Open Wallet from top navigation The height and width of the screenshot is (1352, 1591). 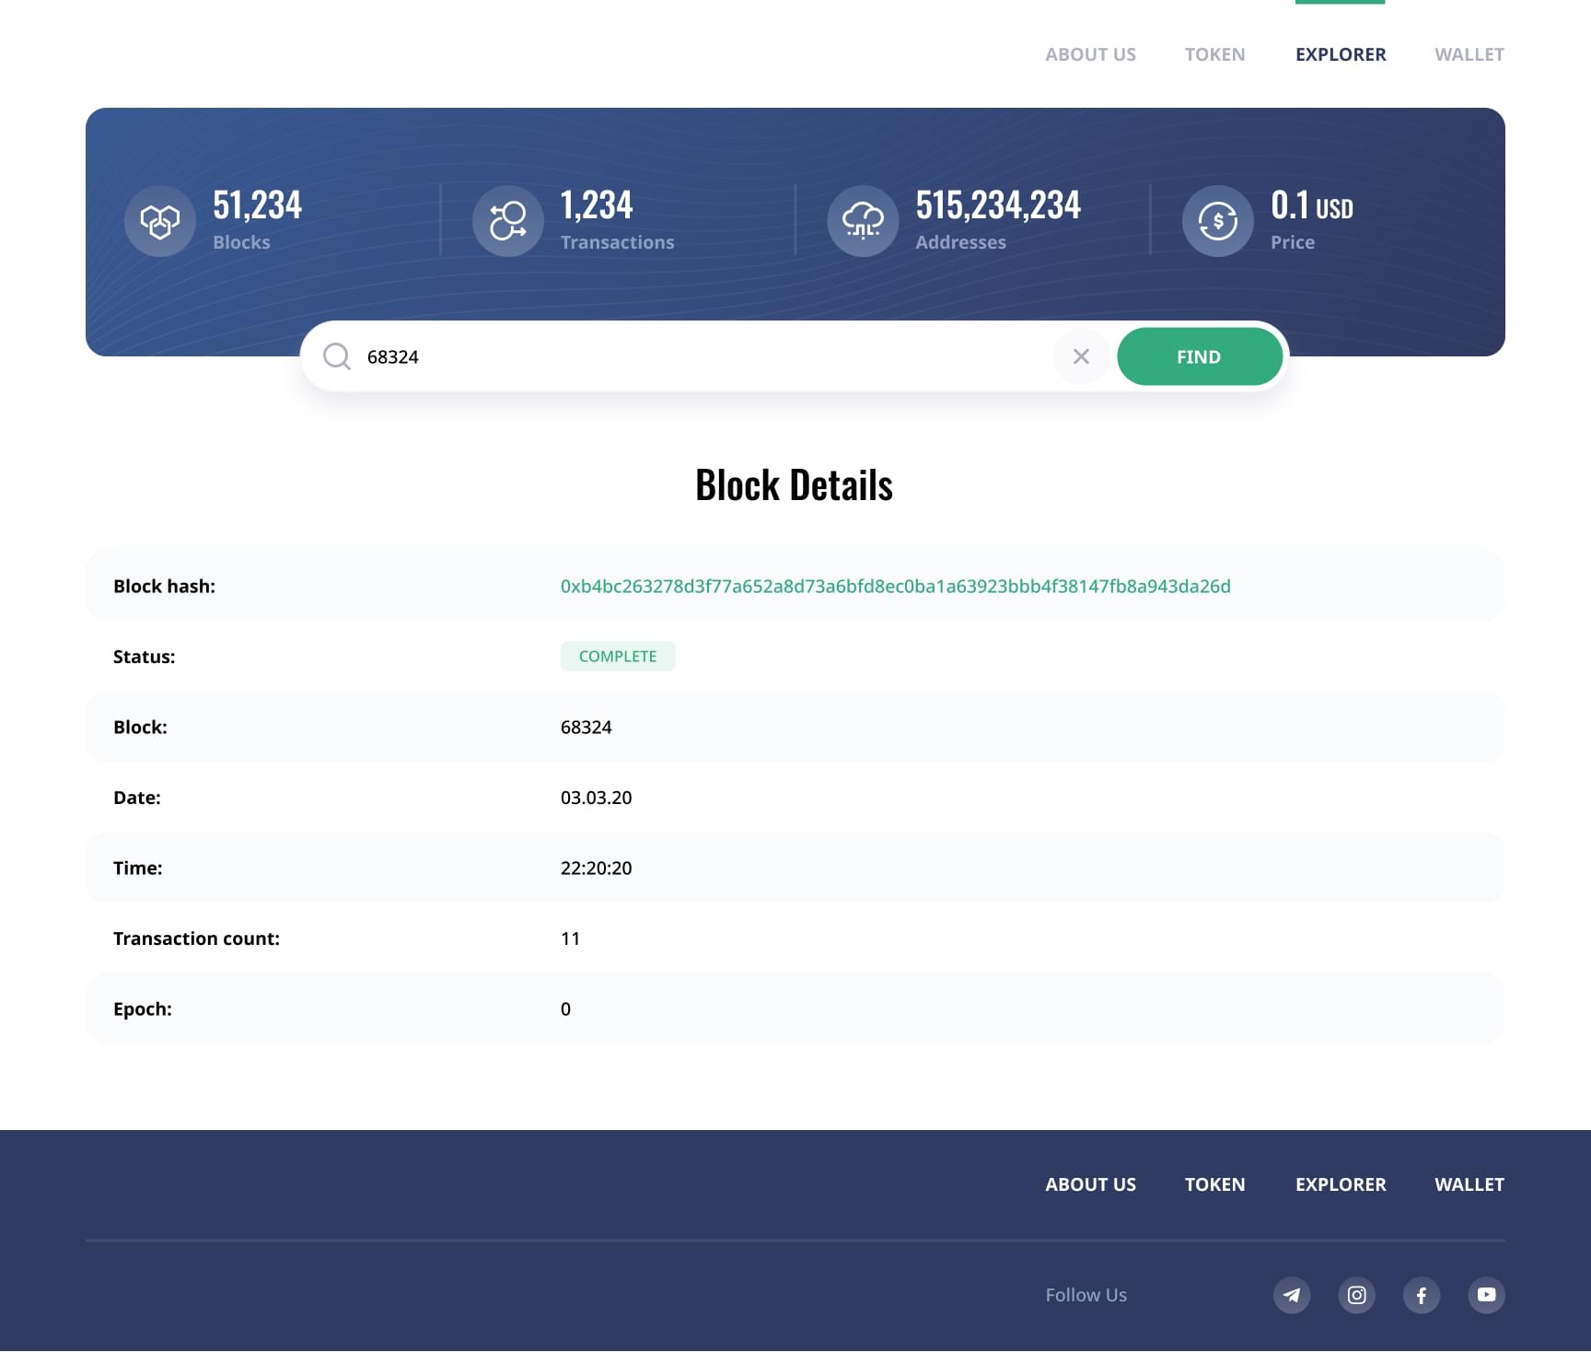(1469, 54)
